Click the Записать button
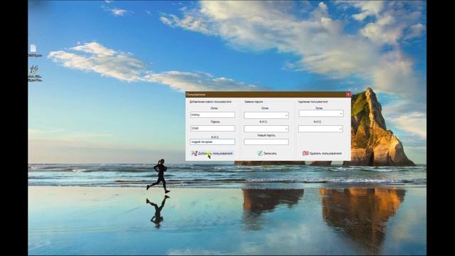Image resolution: width=455 pixels, height=256 pixels. click(267, 154)
